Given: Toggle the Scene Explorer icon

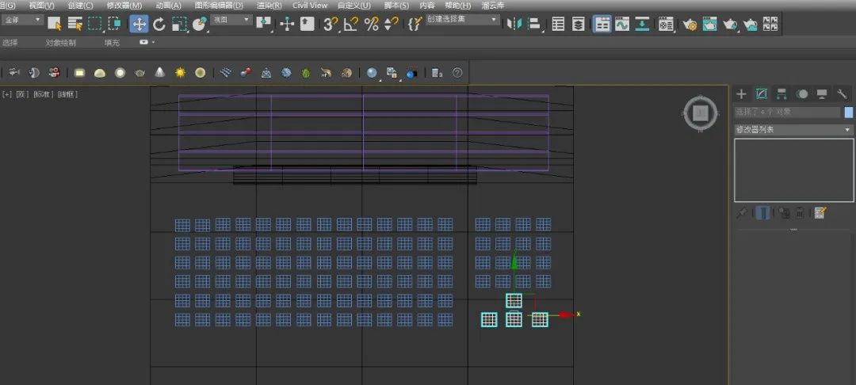Looking at the screenshot, I should pos(558,24).
